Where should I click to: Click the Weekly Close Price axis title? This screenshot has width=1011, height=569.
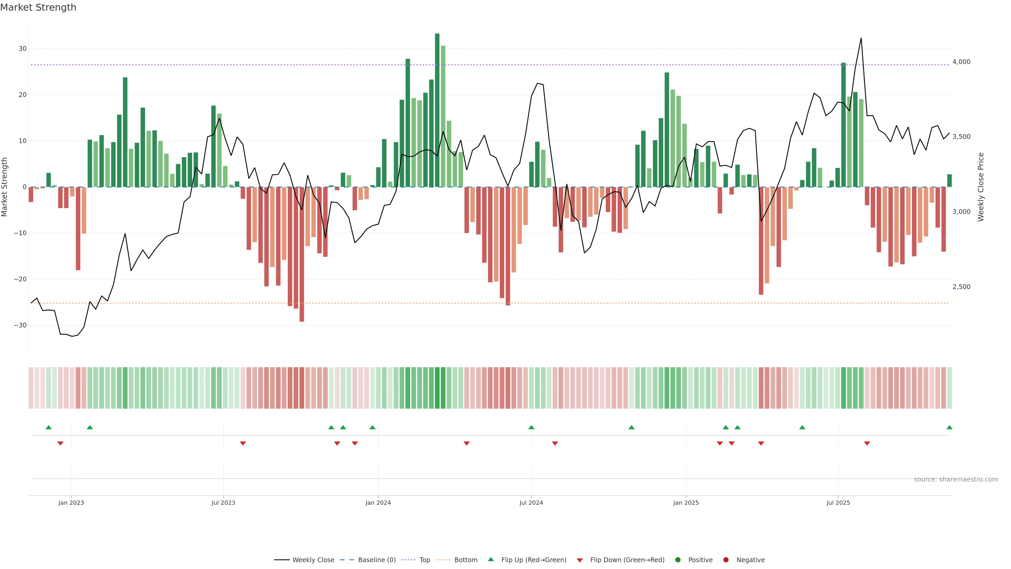pos(981,187)
